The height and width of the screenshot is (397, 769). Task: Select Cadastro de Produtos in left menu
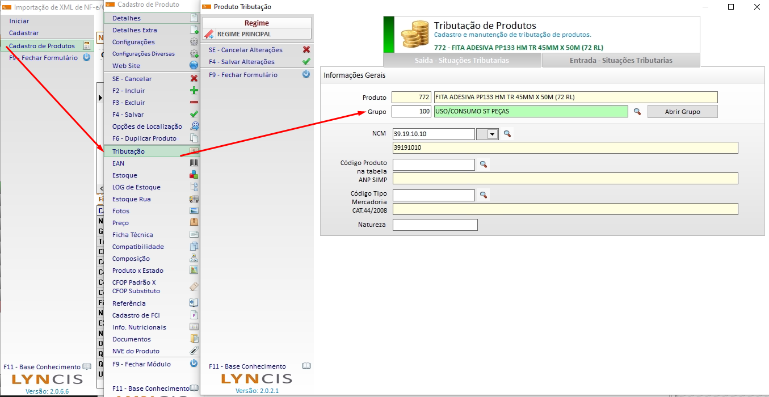[x=42, y=46]
